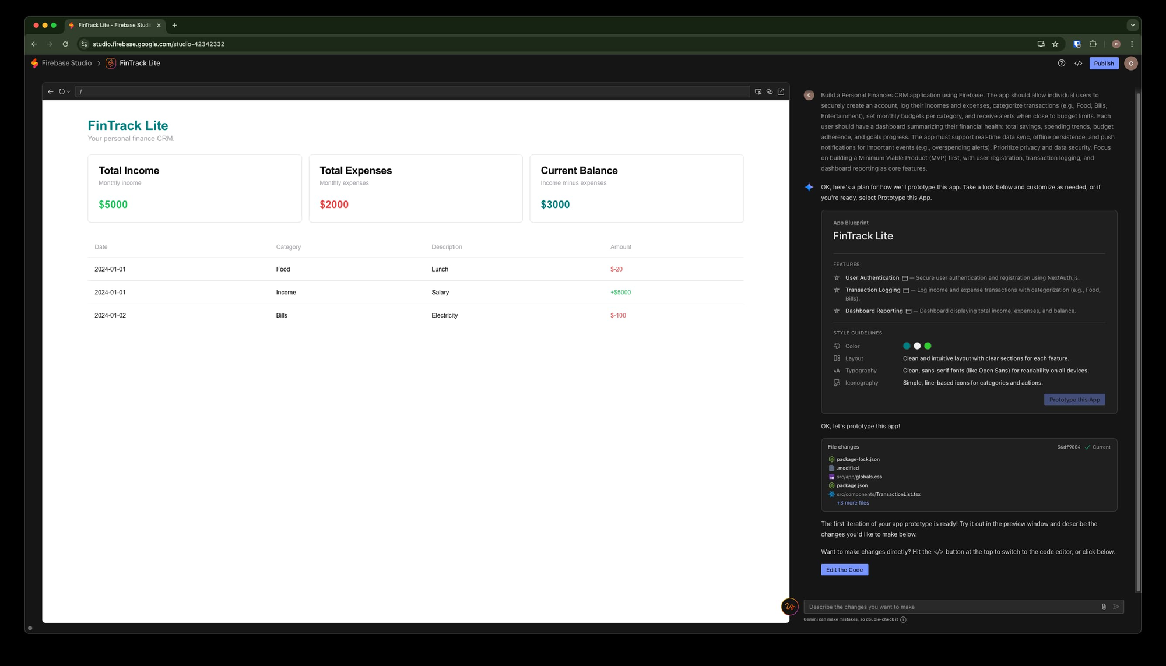Open the browser tab list chevron
Viewport: 1166px width, 666px height.
pyautogui.click(x=1133, y=25)
